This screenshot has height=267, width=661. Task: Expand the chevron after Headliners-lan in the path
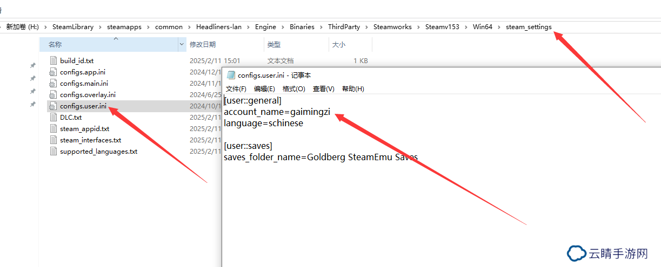[248, 27]
